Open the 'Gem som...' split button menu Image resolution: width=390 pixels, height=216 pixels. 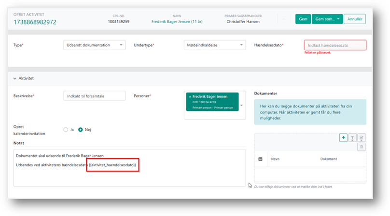tap(327, 19)
